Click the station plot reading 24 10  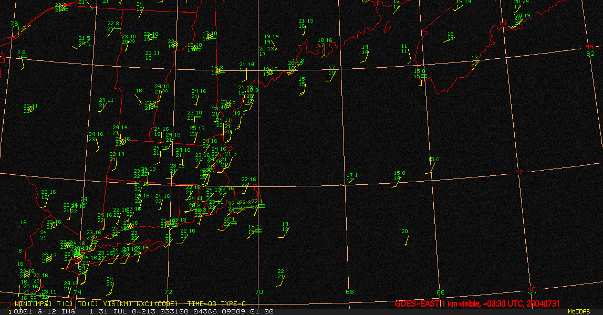162,90
